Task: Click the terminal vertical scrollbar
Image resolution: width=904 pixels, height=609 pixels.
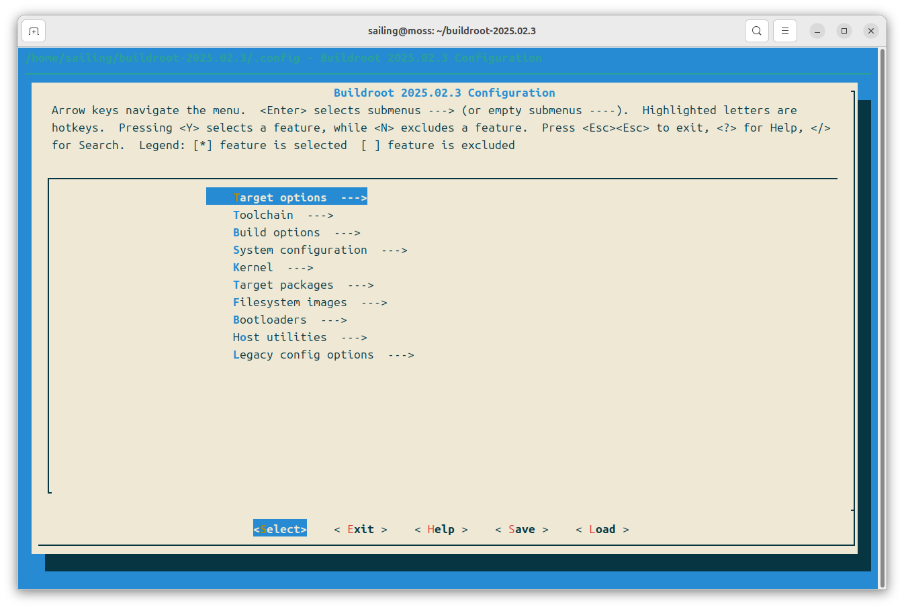Action: tap(882, 317)
